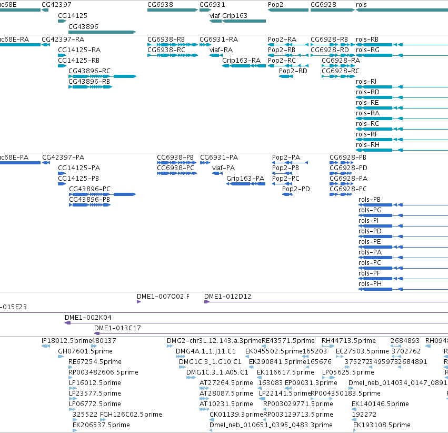Open the CG43896-PC protein label
The width and height of the screenshot is (448, 433).
tap(89, 189)
